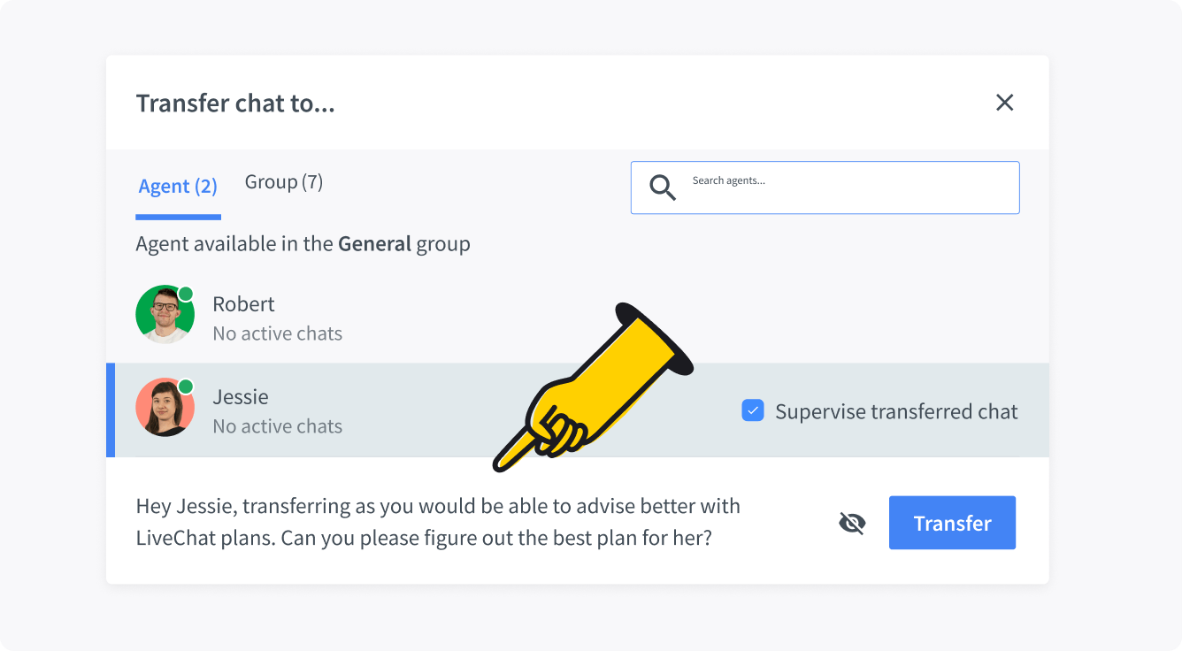Viewport: 1182px width, 651px height.
Task: Click the blue highlight bar beside Jessie's row
Action: [109, 410]
